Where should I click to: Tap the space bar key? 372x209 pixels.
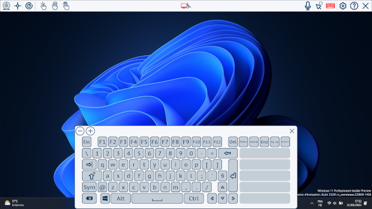(x=157, y=199)
